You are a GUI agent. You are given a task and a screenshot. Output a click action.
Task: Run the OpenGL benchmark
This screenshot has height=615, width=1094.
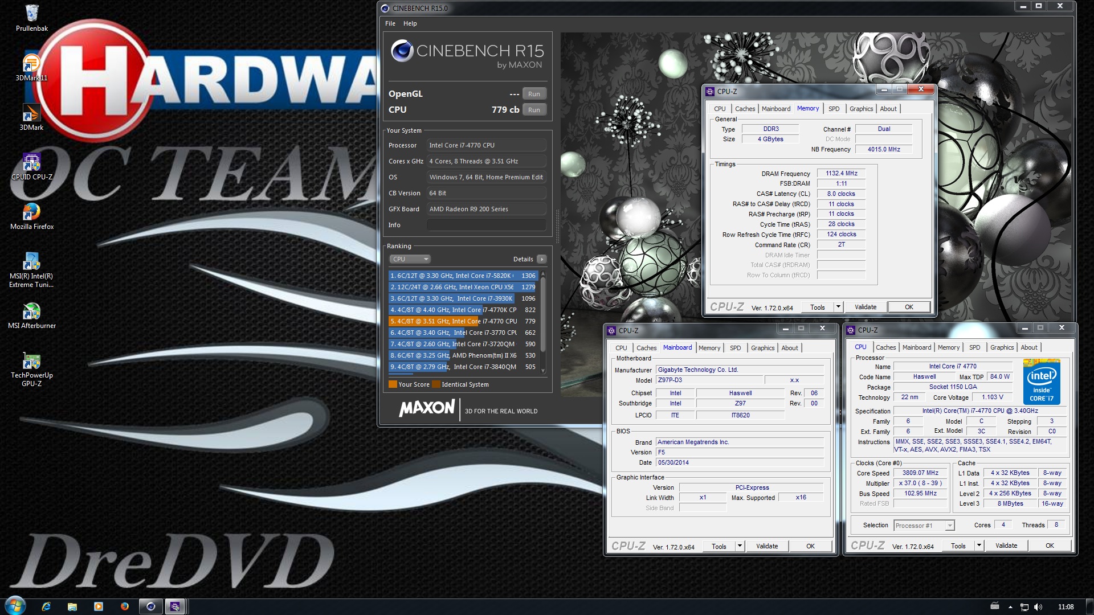pos(534,94)
